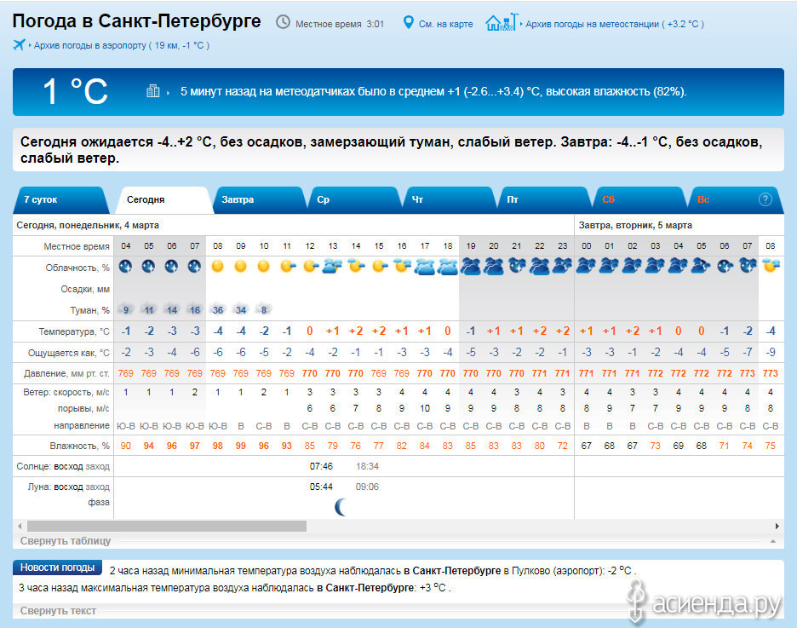Collapse table via Свернуть таблицу

pos(66,540)
